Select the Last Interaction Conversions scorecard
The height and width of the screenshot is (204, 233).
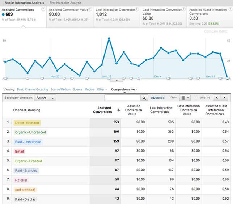point(116,17)
